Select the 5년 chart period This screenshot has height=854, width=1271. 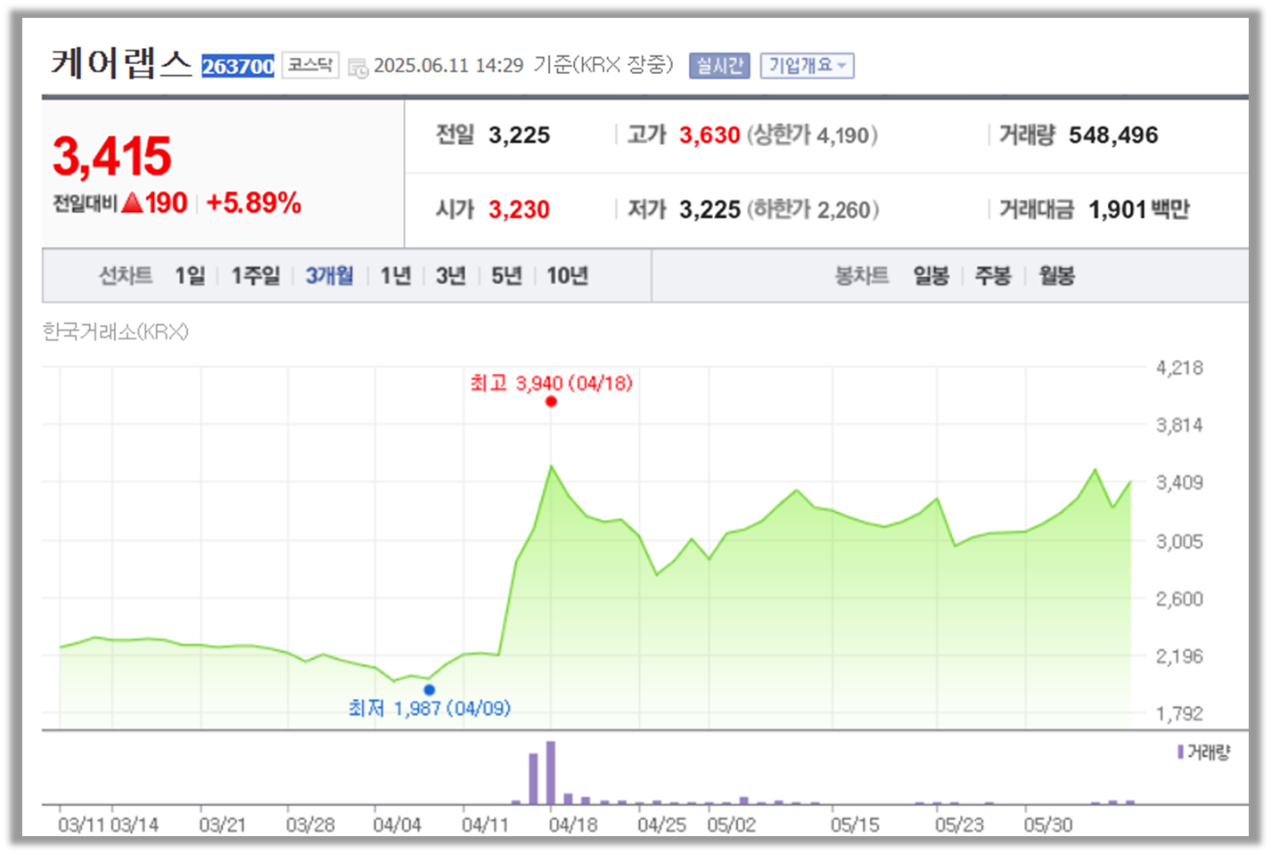click(x=506, y=276)
